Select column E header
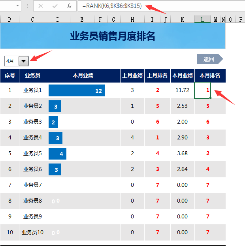 82,19
